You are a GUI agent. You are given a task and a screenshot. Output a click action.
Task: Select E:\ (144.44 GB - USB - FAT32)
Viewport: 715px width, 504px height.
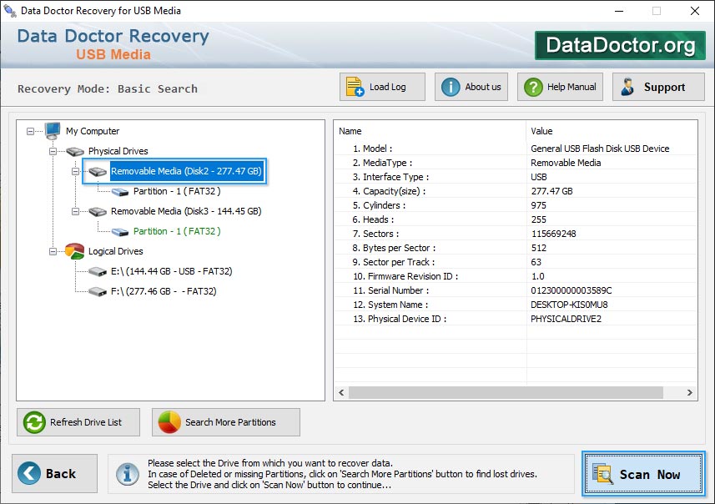point(172,271)
